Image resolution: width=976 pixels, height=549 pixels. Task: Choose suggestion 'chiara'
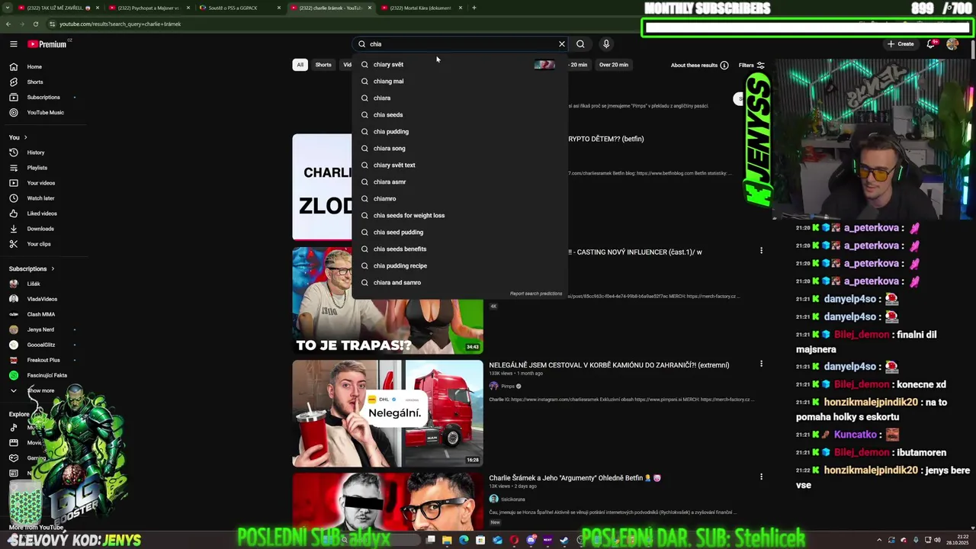[460, 98]
